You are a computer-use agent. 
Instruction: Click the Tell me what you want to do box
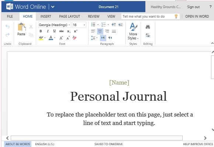[x=150, y=17]
